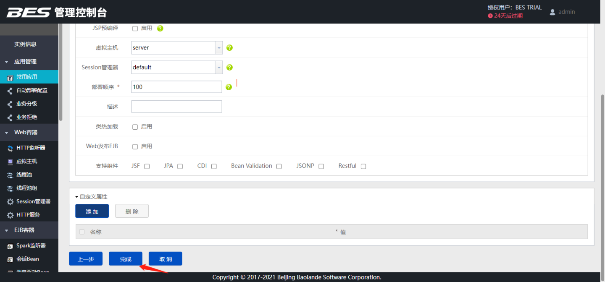The height and width of the screenshot is (282, 605).
Task: Click help icon beside 部署顺序 field
Action: click(x=229, y=87)
